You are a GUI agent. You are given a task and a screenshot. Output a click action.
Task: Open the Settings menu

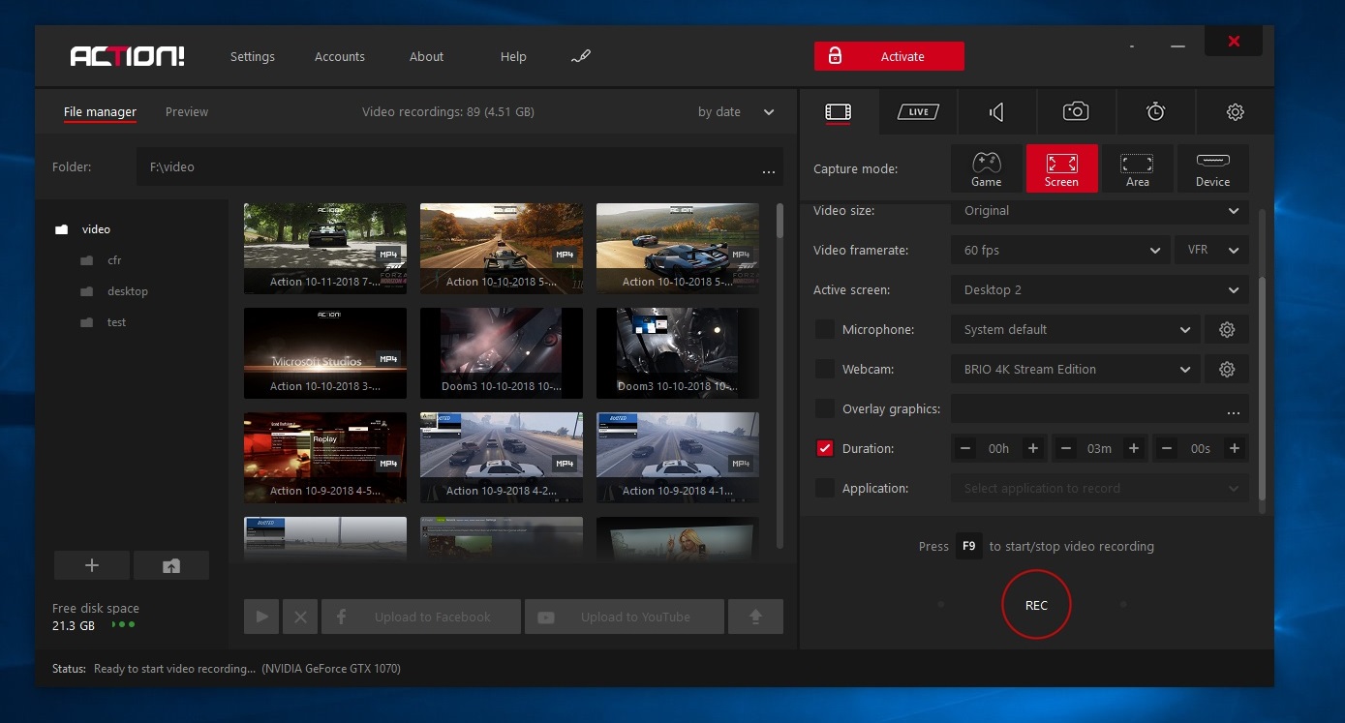click(x=253, y=57)
